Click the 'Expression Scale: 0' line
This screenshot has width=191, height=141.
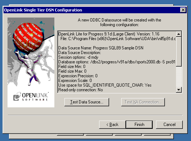point(75,81)
